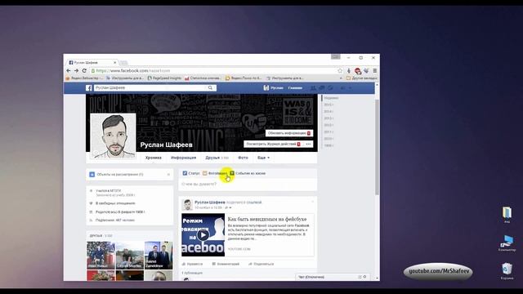The width and height of the screenshot is (523, 294).
Task: Open the Другие закладки bookmarks folder
Action: click(x=362, y=78)
